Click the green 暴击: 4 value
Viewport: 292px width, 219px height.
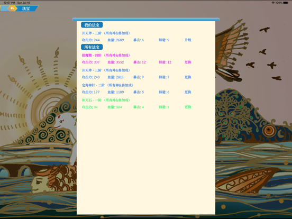(139, 107)
